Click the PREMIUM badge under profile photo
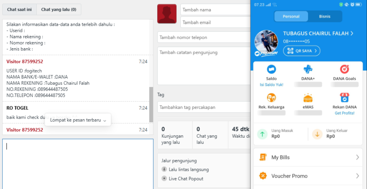 pyautogui.click(x=266, y=54)
